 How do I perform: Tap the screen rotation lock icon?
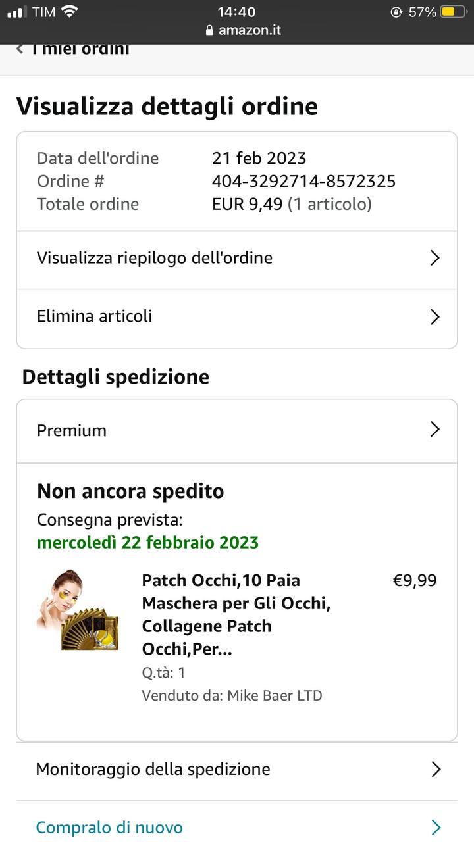(396, 12)
